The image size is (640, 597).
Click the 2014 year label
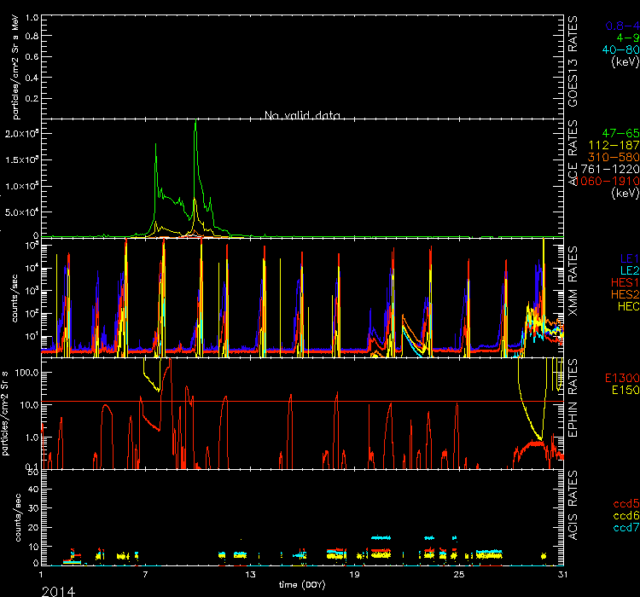point(57,590)
